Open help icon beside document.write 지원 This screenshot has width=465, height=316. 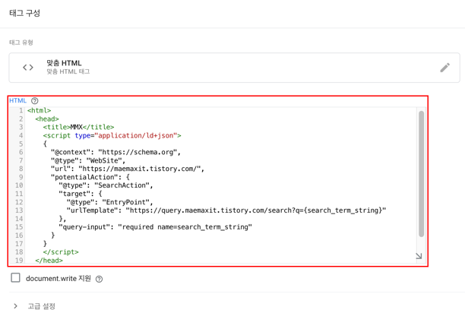click(99, 279)
